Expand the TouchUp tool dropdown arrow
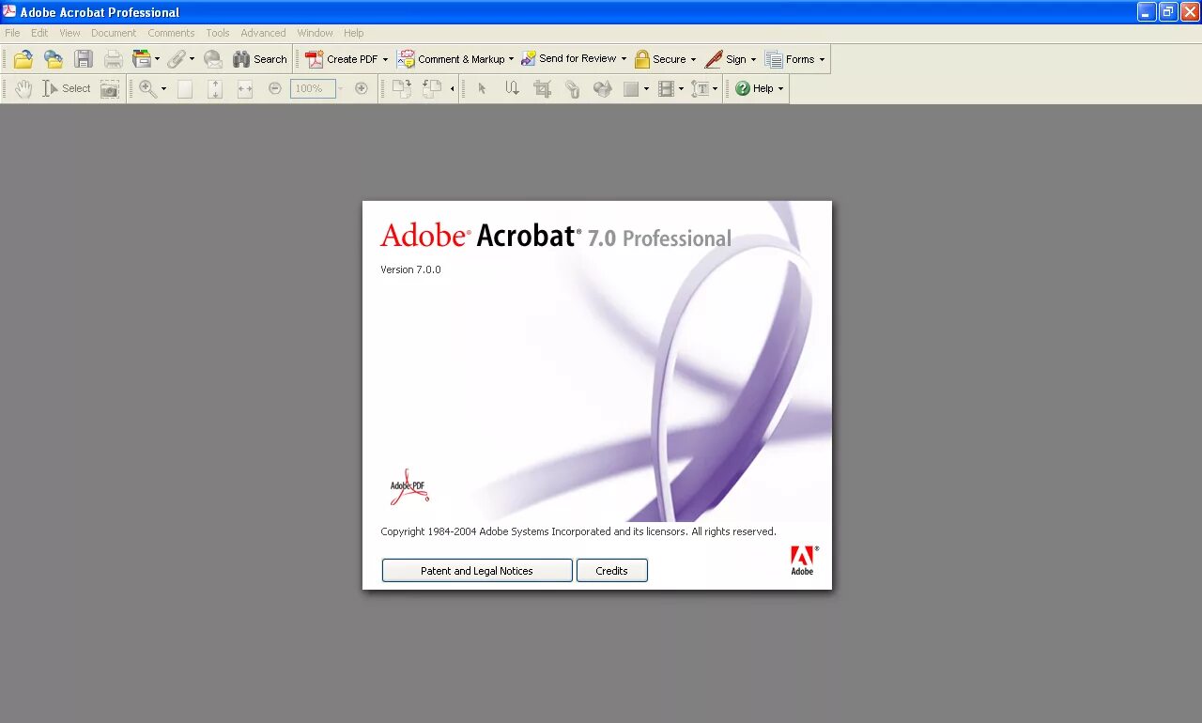The width and height of the screenshot is (1202, 723). (716, 88)
